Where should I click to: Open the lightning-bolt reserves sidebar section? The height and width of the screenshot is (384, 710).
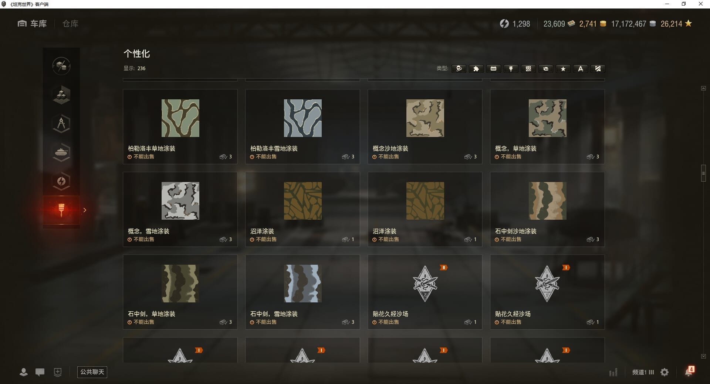(x=61, y=181)
